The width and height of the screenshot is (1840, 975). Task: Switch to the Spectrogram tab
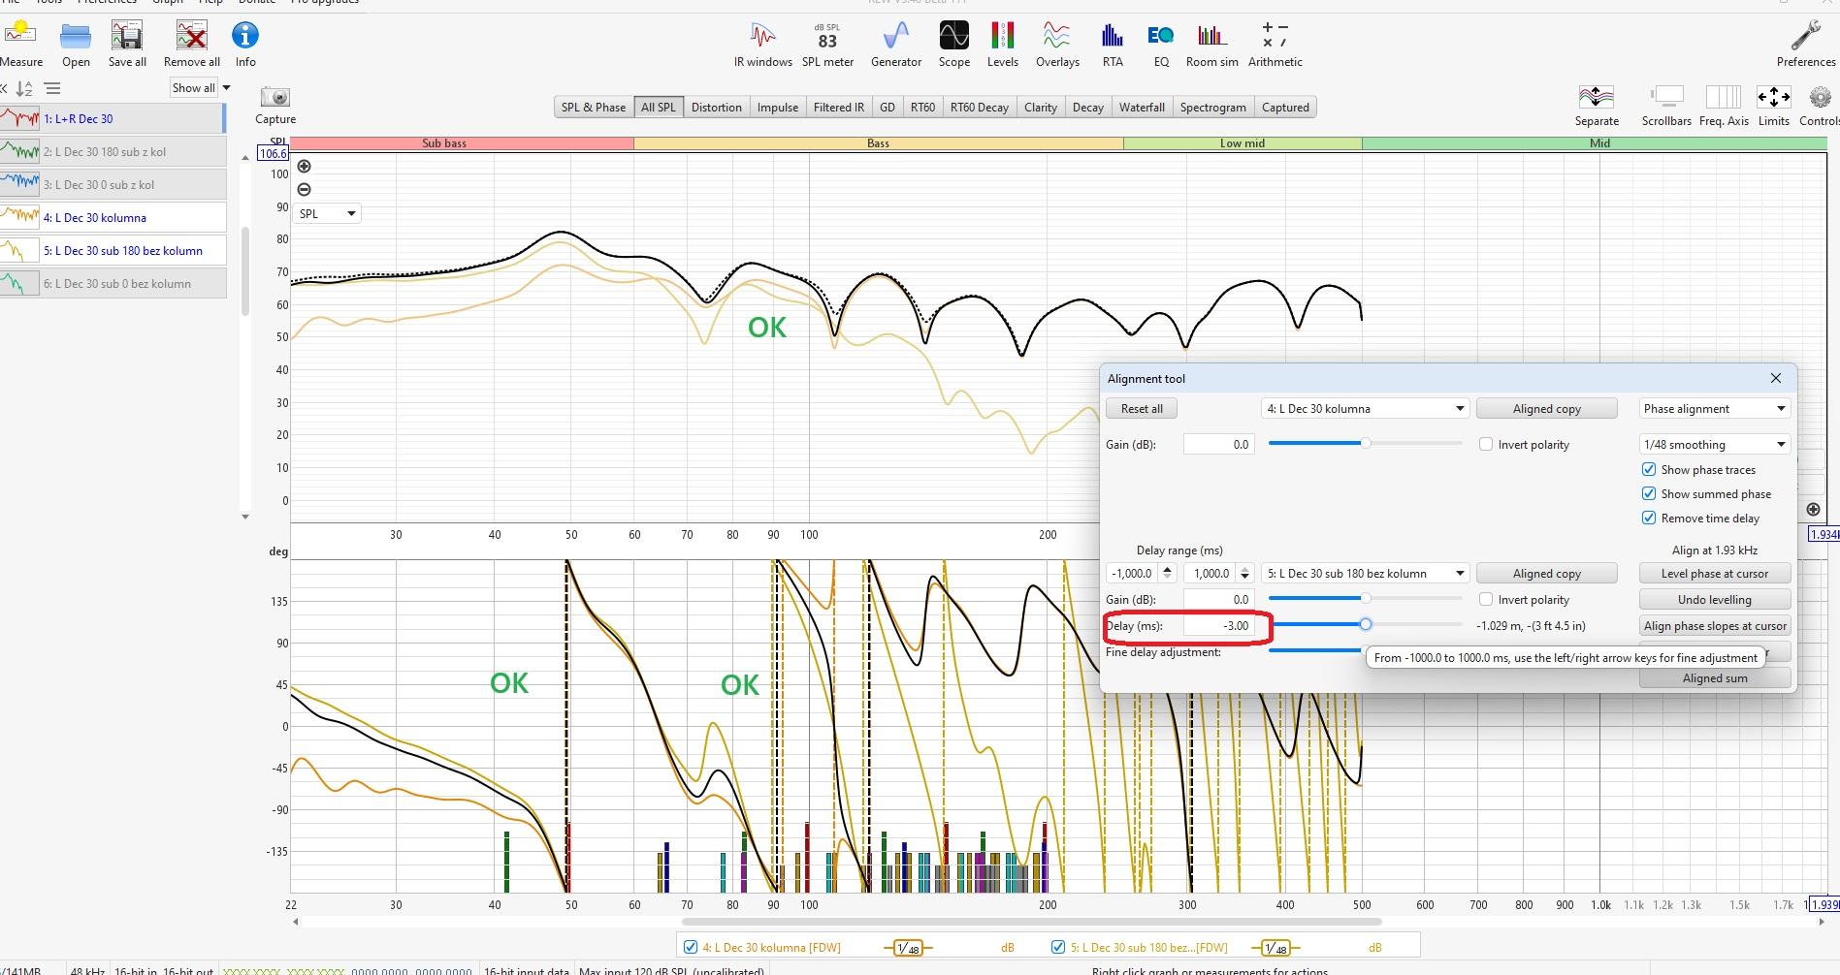[1212, 108]
